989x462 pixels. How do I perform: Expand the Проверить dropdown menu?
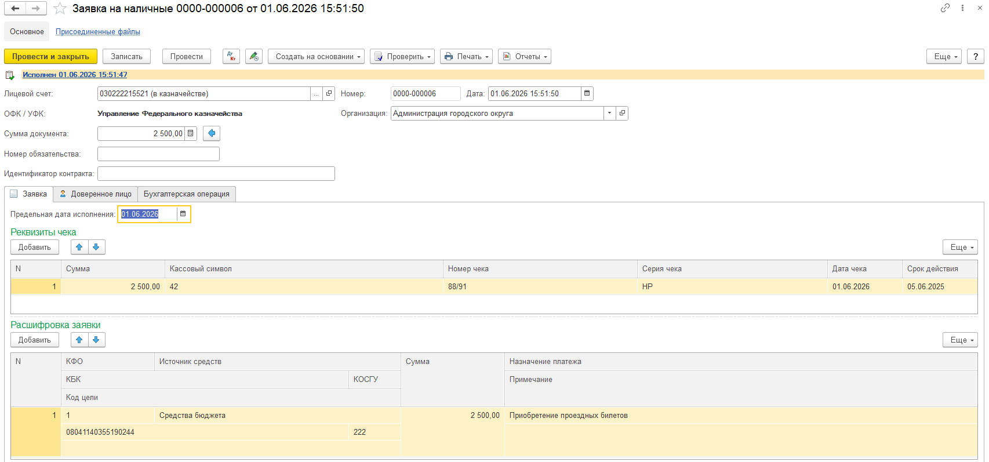(402, 56)
